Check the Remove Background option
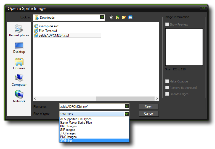The width and height of the screenshot is (215, 149). pos(167,88)
